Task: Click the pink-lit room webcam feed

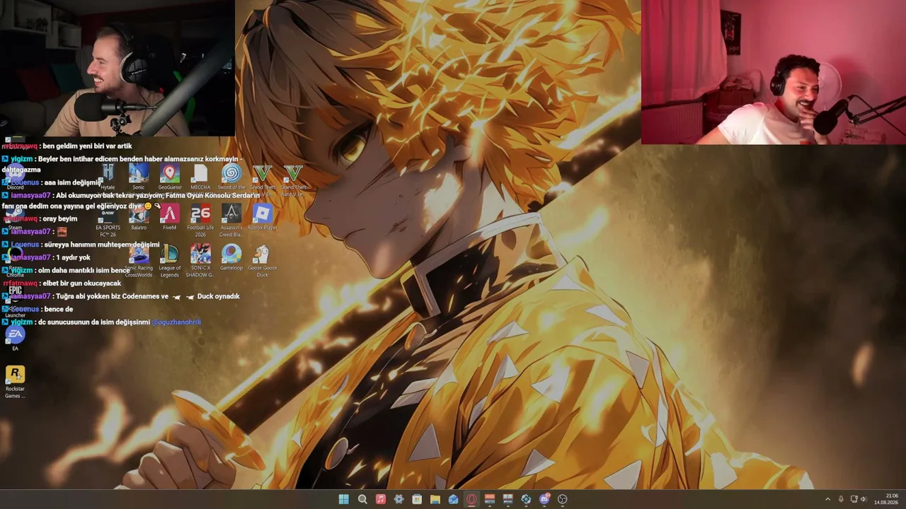Action: 774,72
